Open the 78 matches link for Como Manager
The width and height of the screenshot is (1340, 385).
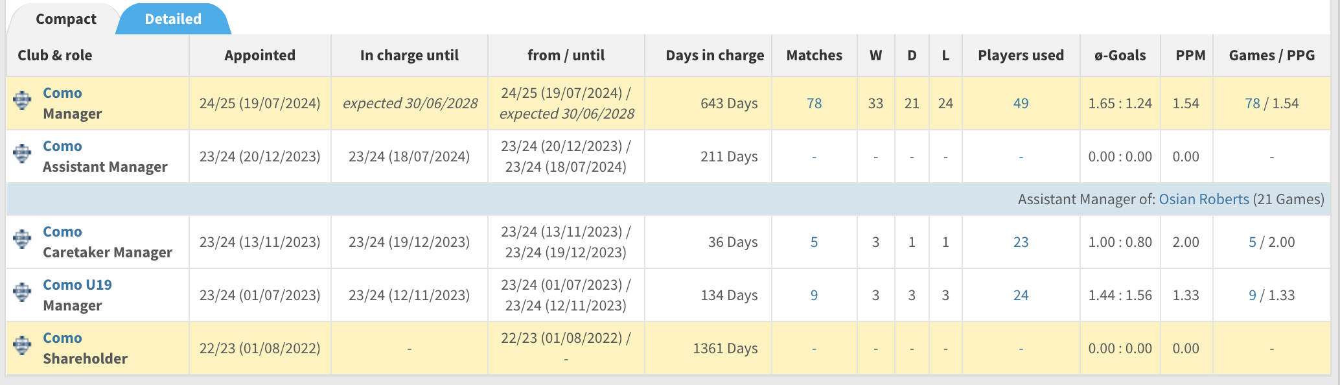(x=814, y=104)
